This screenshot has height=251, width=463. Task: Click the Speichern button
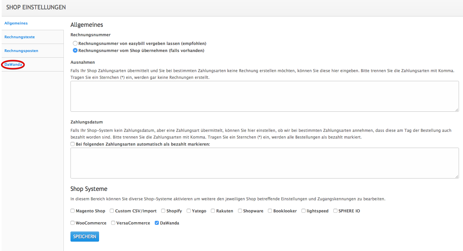coord(85,237)
